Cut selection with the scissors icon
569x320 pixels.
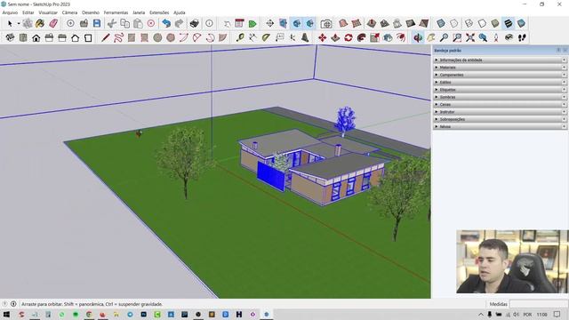[112, 24]
